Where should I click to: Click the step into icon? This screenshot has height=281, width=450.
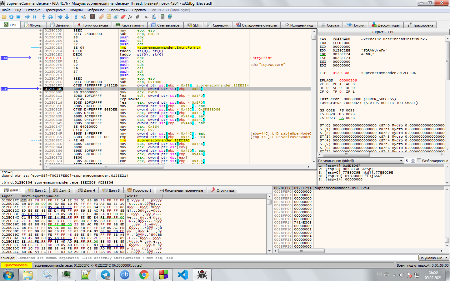pyautogui.click(x=43, y=17)
